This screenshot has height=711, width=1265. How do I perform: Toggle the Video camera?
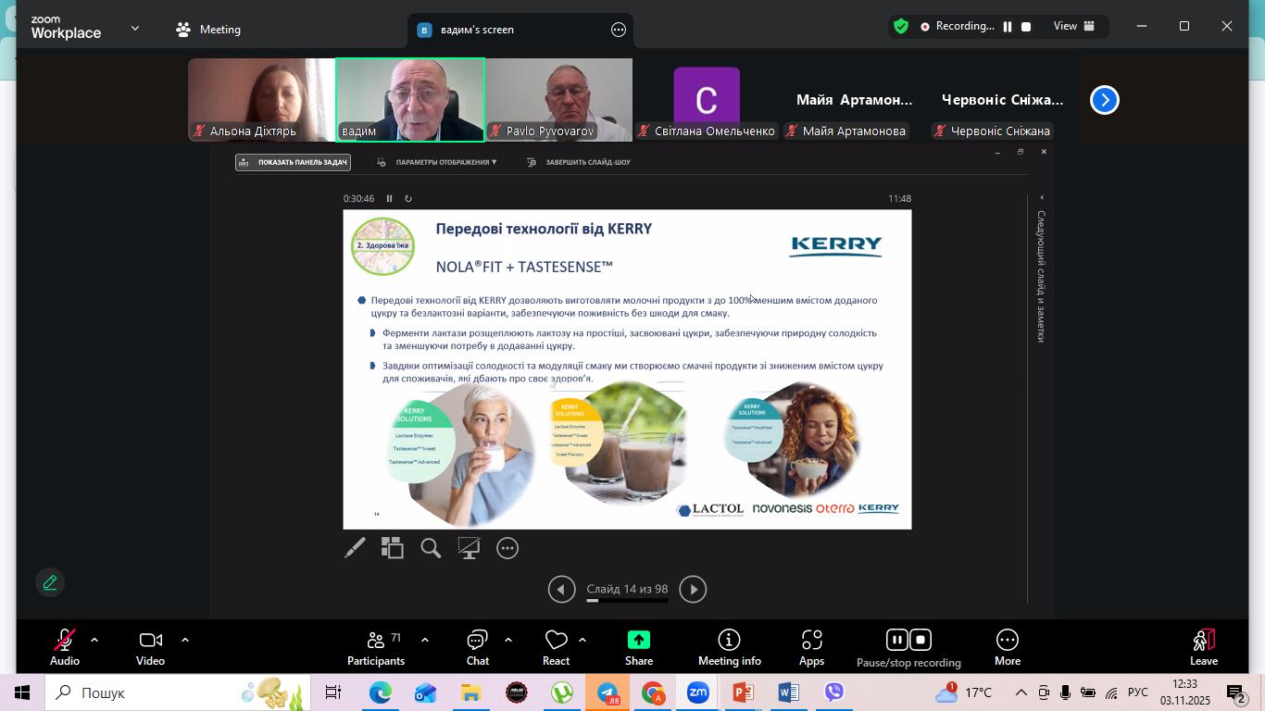coord(150,647)
